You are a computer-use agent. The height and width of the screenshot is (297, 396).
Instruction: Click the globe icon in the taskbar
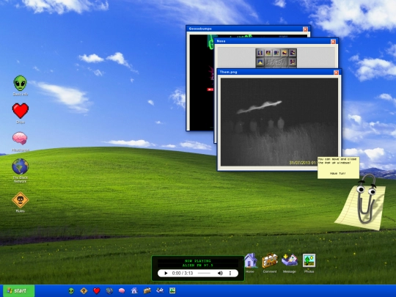109,291
